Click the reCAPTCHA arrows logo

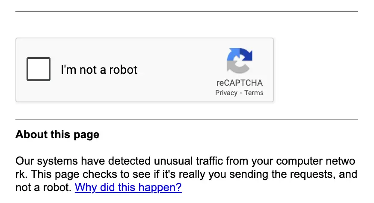tap(240, 61)
